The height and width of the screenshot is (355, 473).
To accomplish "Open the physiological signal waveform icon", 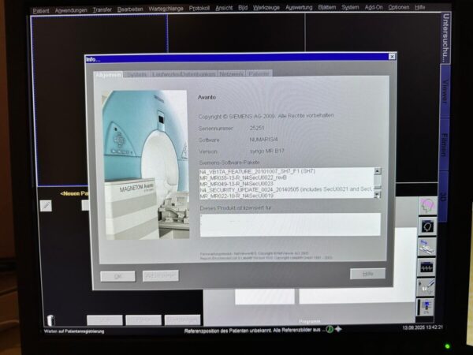I will 426,267.
